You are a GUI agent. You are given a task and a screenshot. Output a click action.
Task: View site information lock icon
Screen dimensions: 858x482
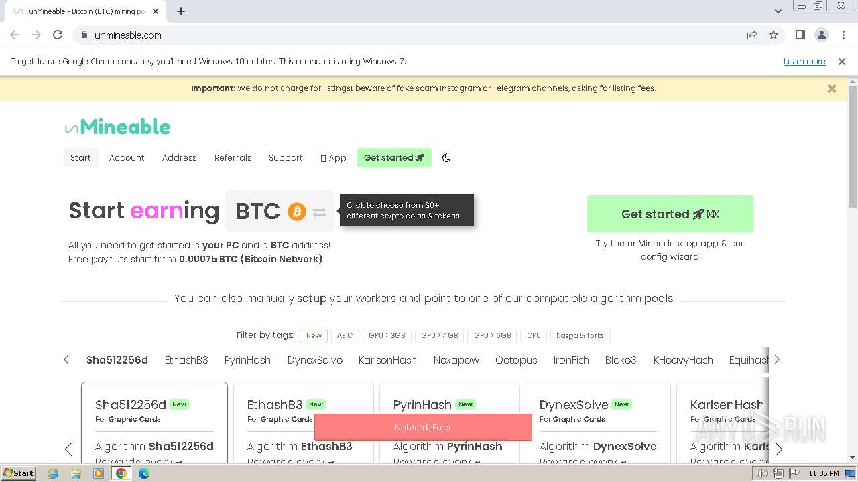[x=84, y=35]
